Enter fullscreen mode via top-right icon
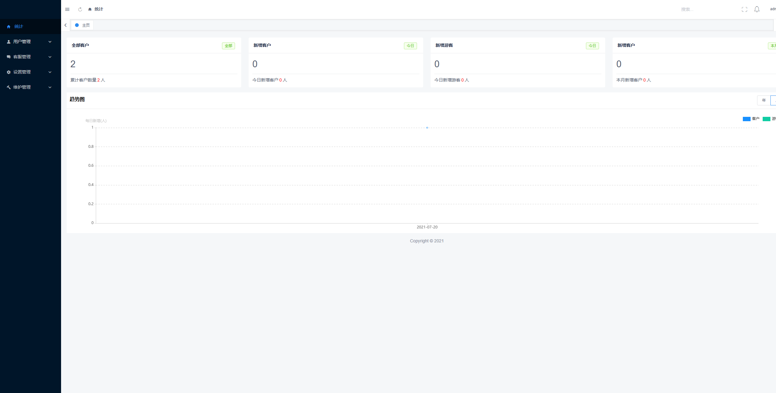 (744, 9)
